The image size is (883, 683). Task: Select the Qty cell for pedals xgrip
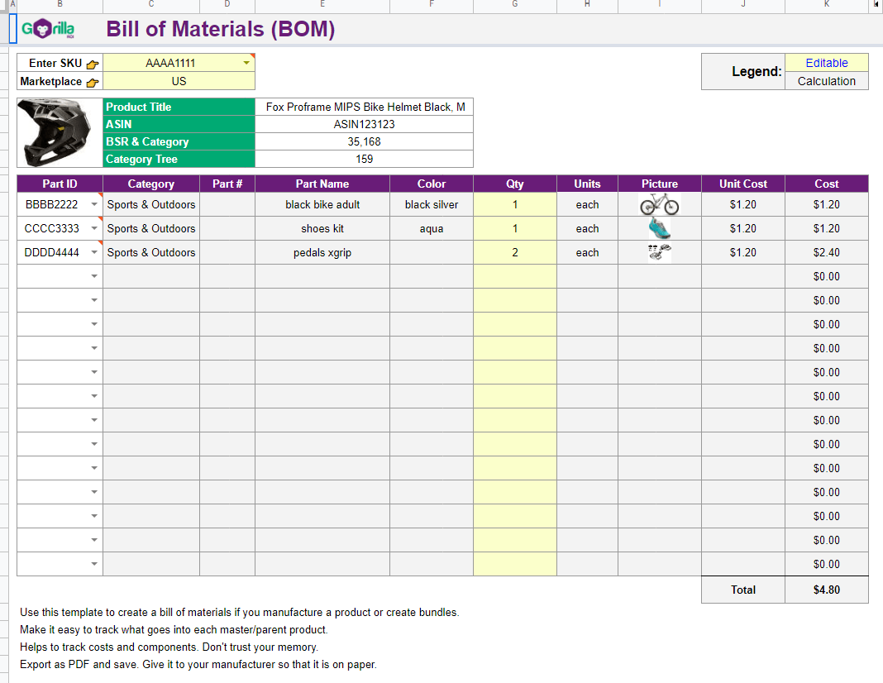(x=514, y=252)
